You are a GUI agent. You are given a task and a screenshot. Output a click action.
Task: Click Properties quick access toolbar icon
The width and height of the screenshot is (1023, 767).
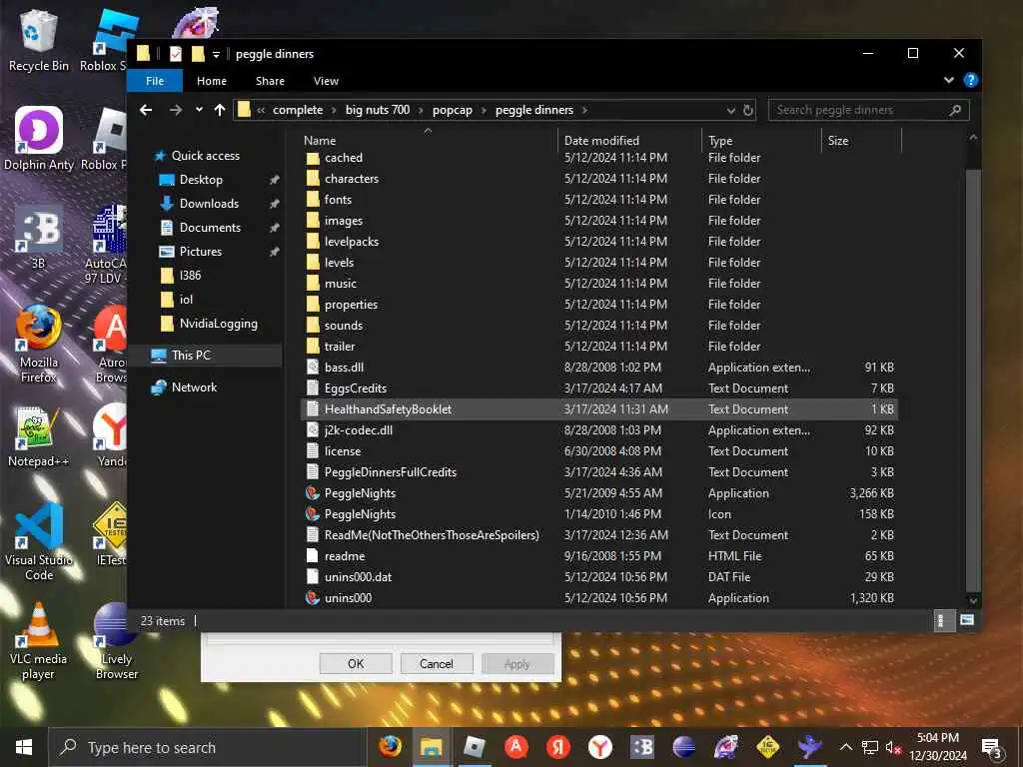[176, 54]
